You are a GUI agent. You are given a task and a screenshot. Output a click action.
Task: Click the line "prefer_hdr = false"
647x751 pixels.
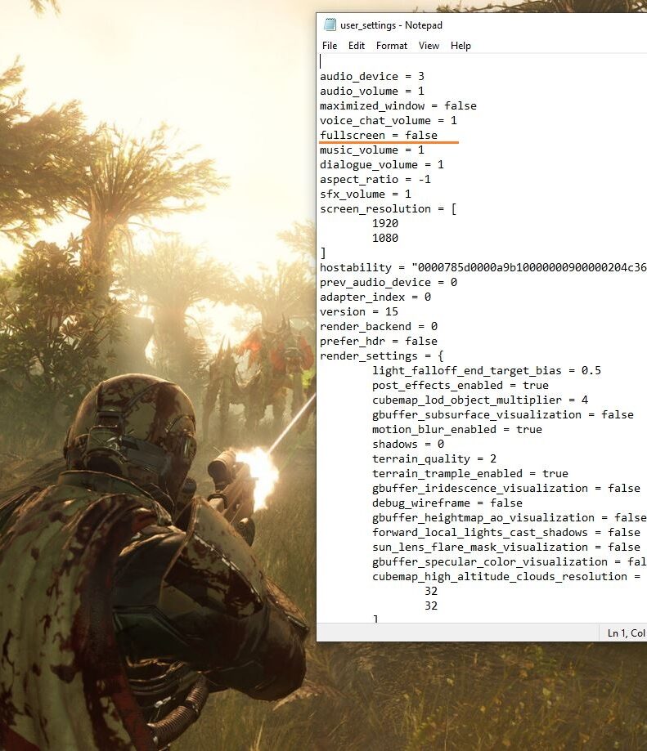[x=379, y=341]
